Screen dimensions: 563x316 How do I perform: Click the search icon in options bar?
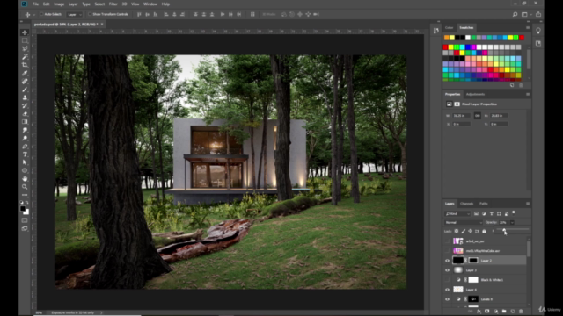coord(515,14)
